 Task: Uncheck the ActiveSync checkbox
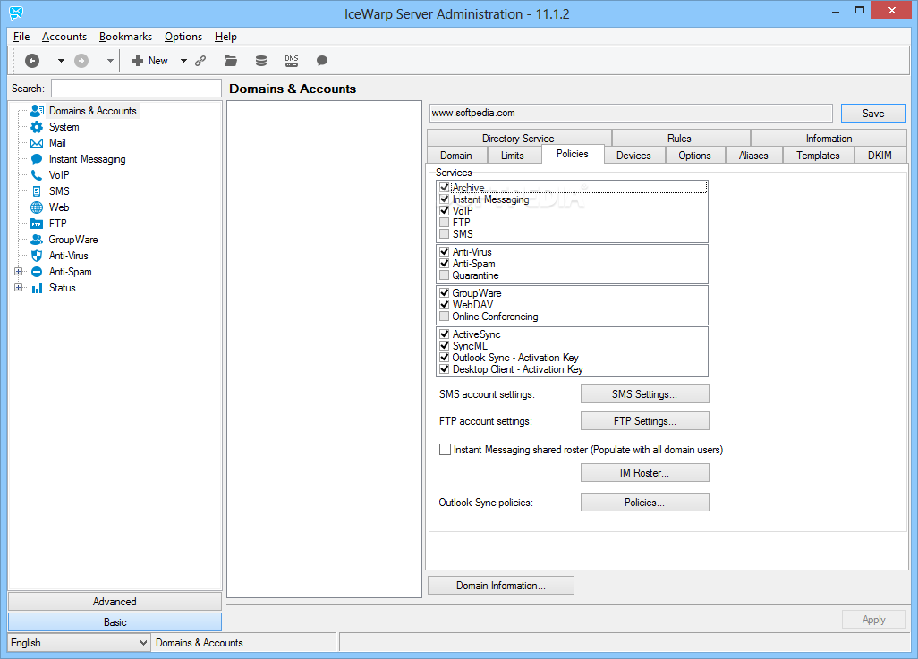(445, 334)
